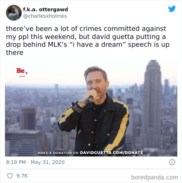Screen dimensions: 182x183
Task: Click the Twitter bird logo
Action: click(x=172, y=9)
